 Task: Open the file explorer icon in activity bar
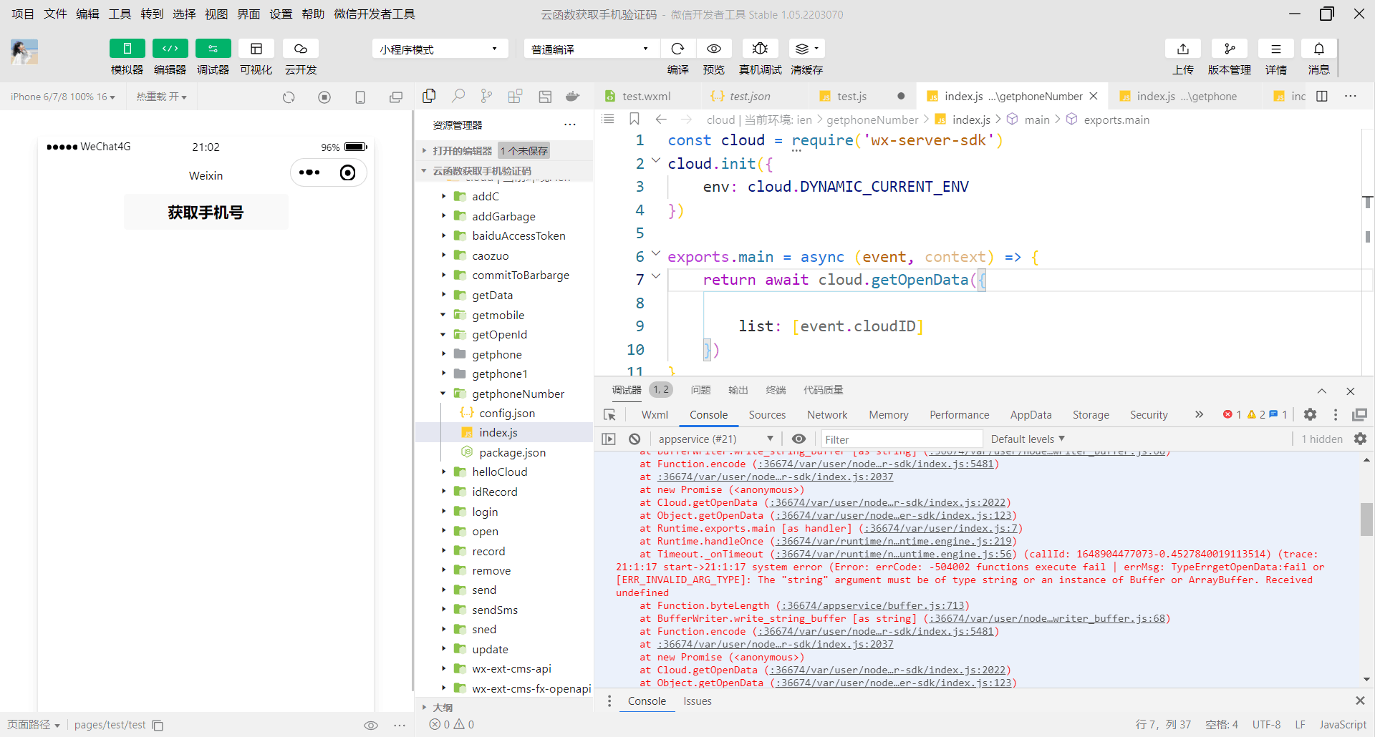pyautogui.click(x=430, y=96)
